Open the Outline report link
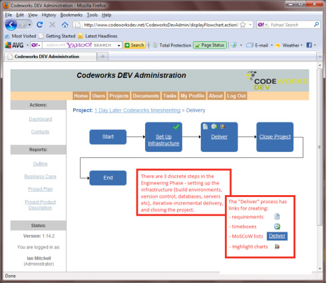 coord(40,164)
